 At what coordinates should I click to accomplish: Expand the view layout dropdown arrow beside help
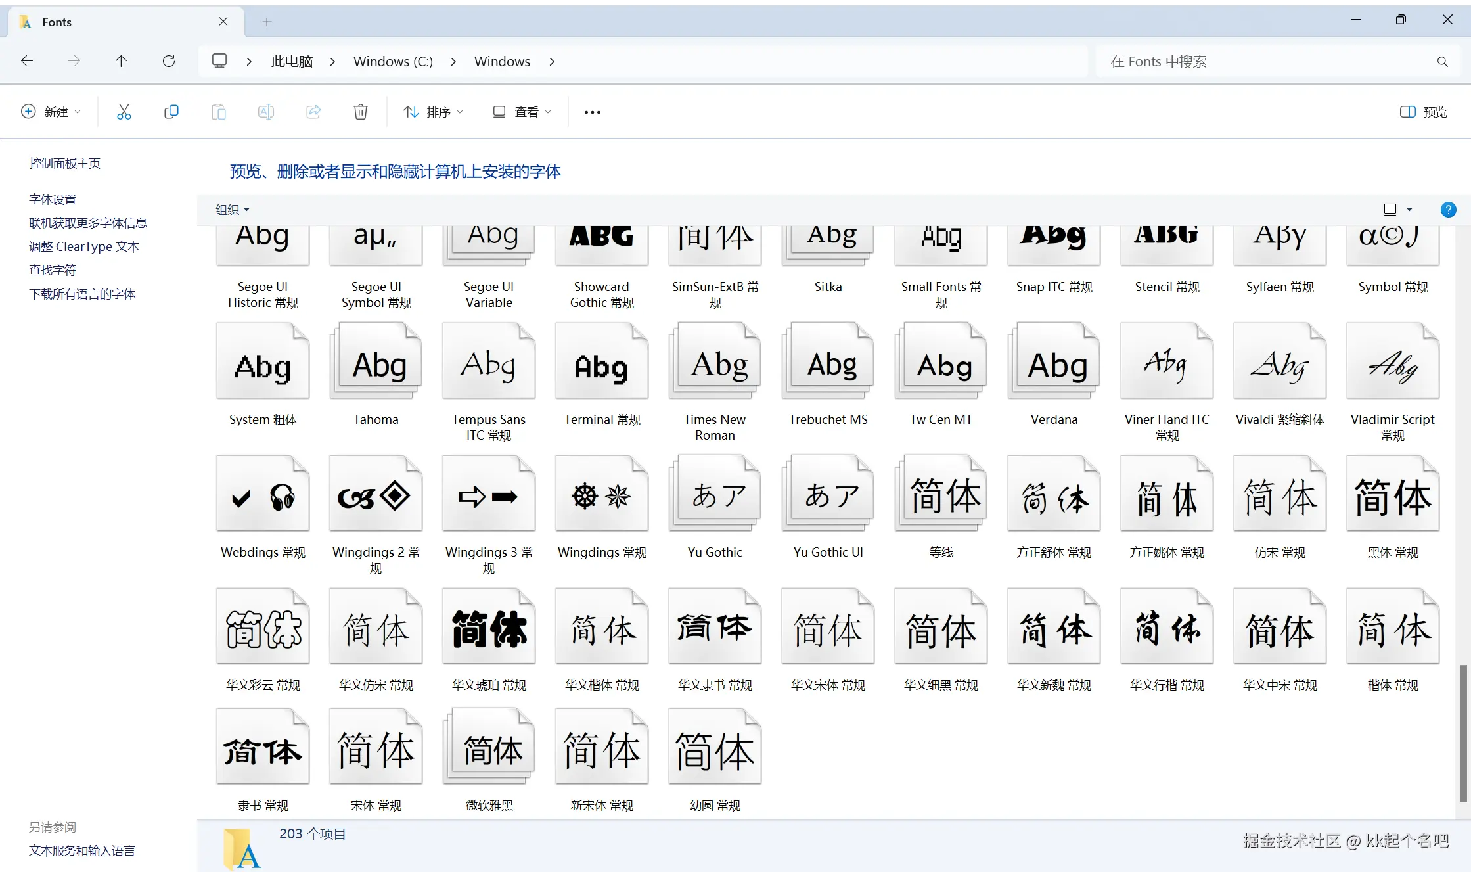tap(1409, 210)
